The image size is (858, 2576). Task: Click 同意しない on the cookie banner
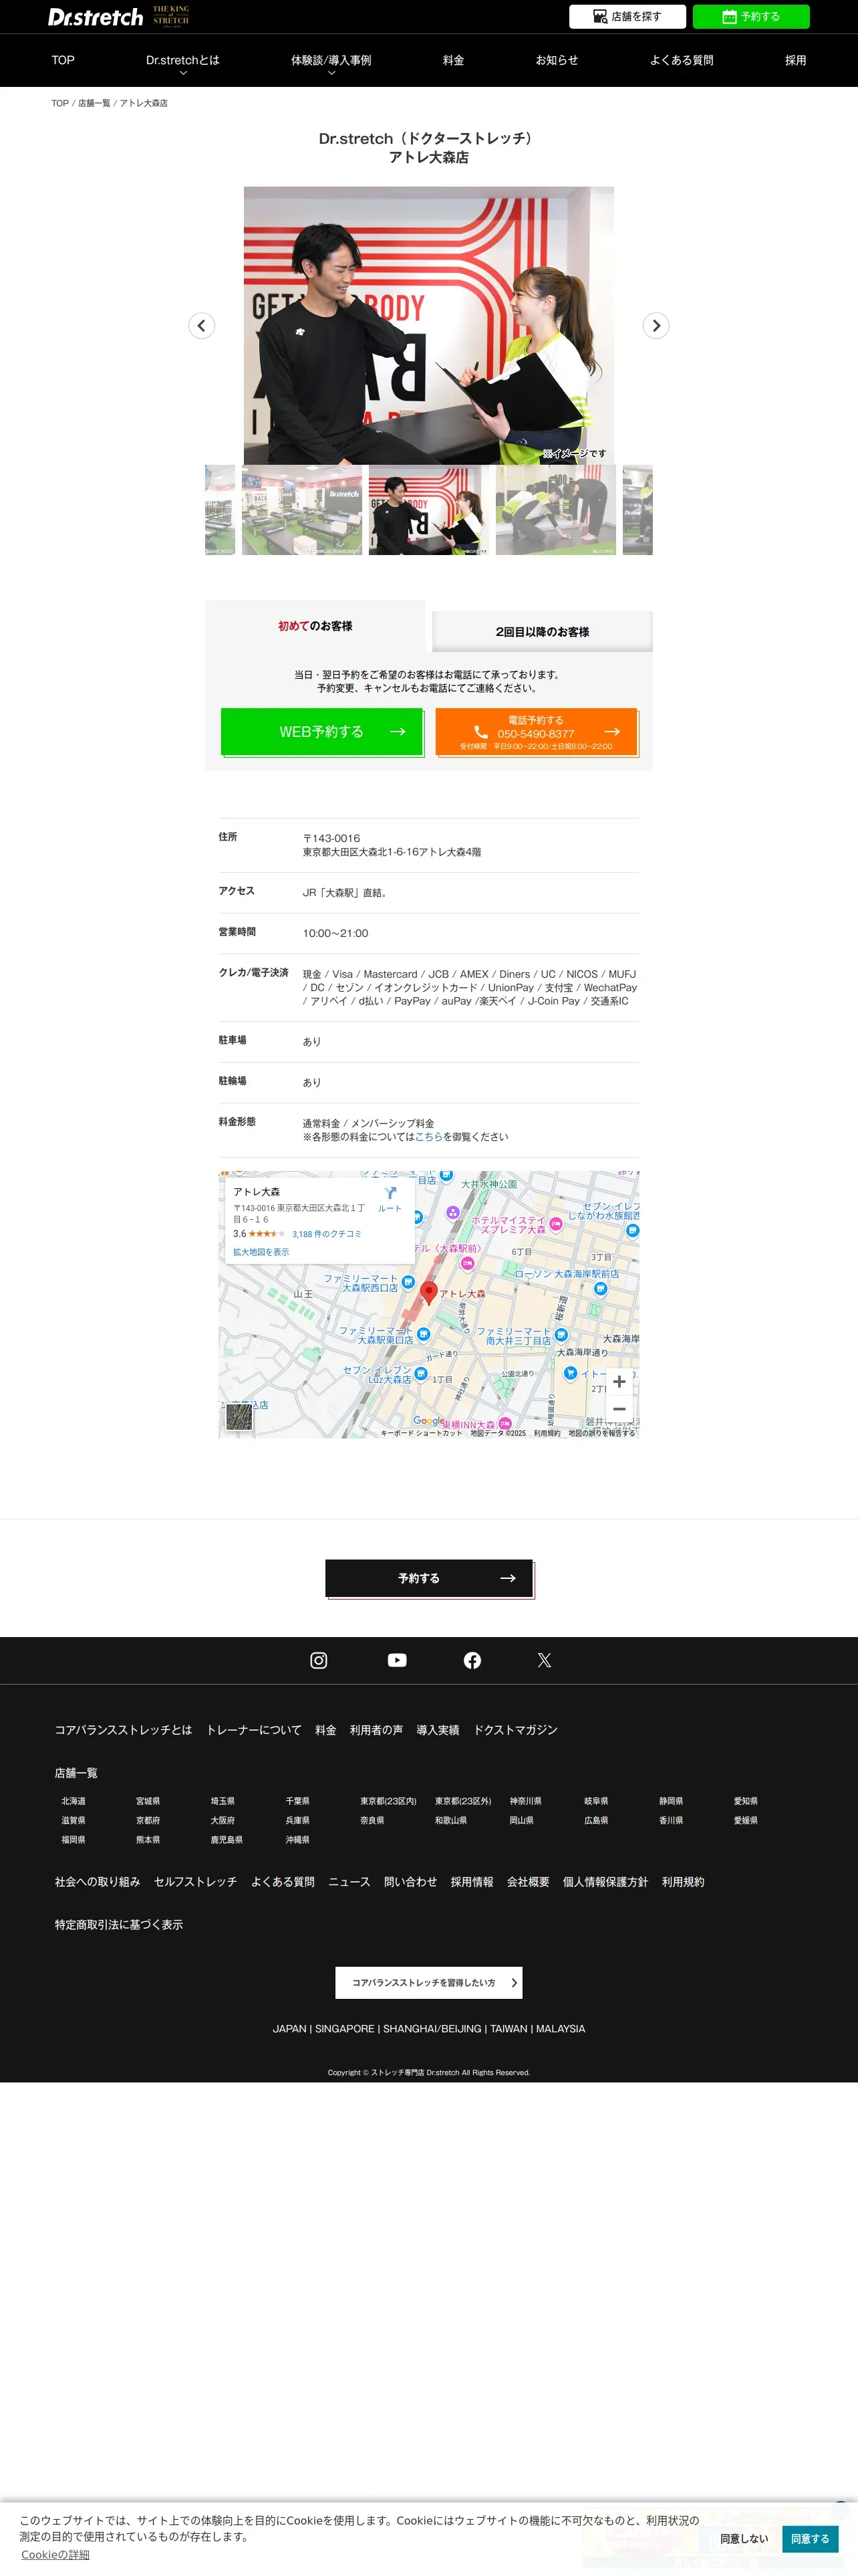pyautogui.click(x=744, y=2539)
